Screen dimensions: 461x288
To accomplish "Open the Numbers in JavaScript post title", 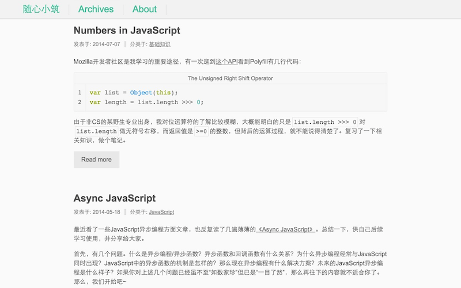I will click(127, 31).
